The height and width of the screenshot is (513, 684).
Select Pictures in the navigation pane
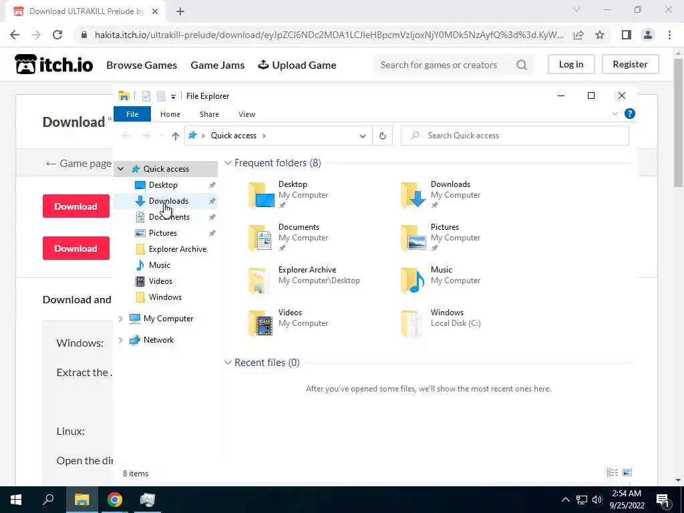pyautogui.click(x=163, y=233)
